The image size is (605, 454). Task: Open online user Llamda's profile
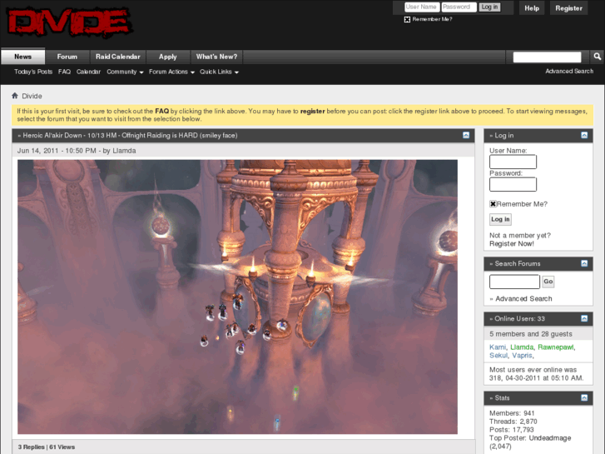point(522,347)
